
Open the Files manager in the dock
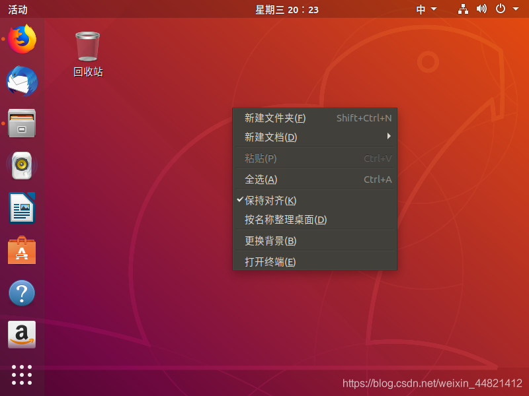(x=22, y=123)
